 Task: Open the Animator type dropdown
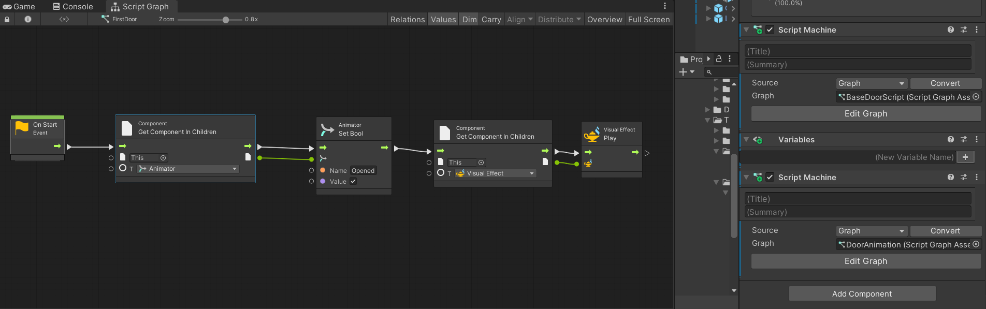click(x=188, y=169)
